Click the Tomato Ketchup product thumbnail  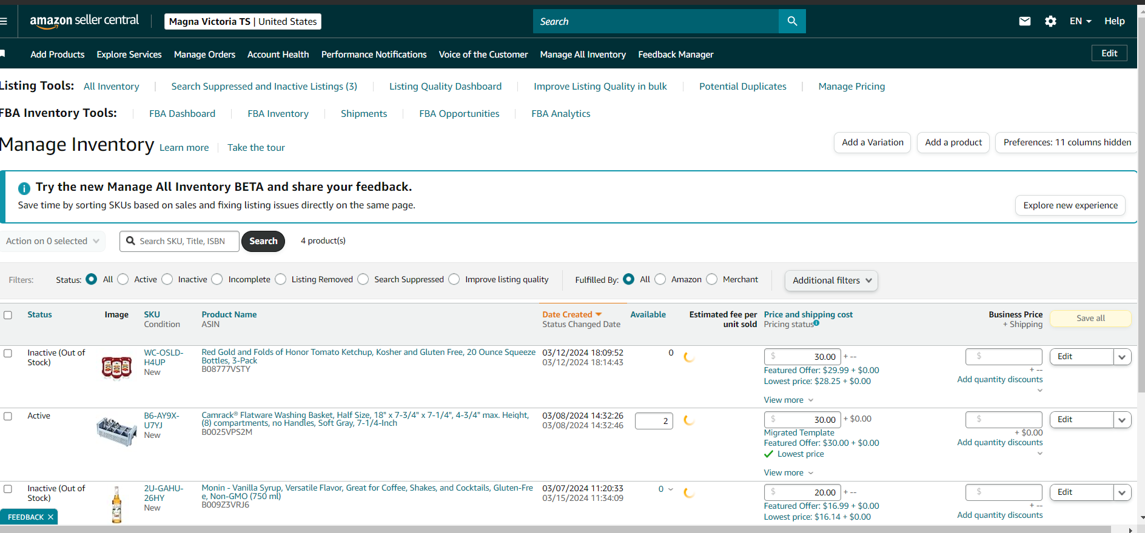pos(116,367)
